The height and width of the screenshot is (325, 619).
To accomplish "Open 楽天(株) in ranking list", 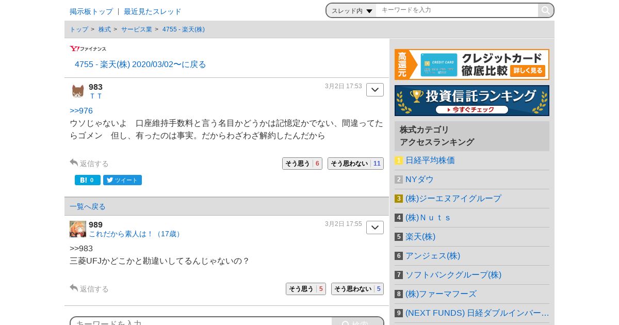I will point(420,237).
